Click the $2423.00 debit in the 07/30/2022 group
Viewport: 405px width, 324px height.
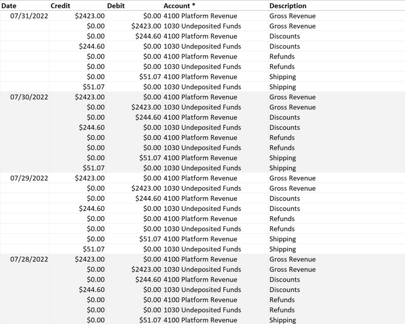pyautogui.click(x=146, y=107)
